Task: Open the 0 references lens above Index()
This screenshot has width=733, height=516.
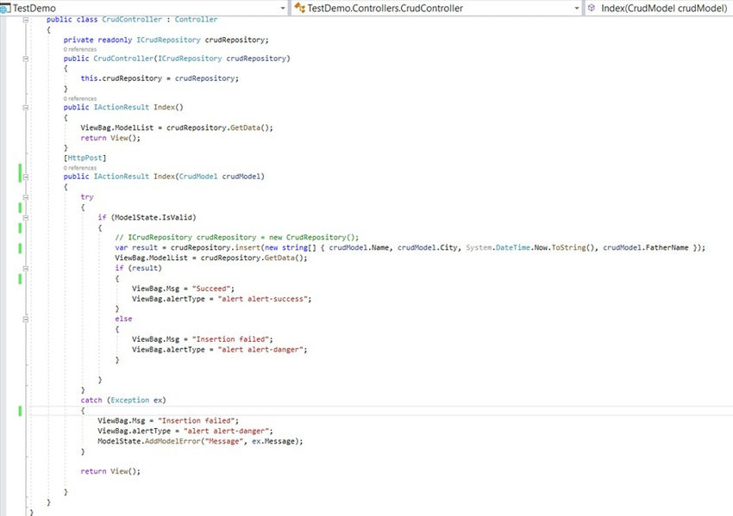Action: tap(80, 98)
